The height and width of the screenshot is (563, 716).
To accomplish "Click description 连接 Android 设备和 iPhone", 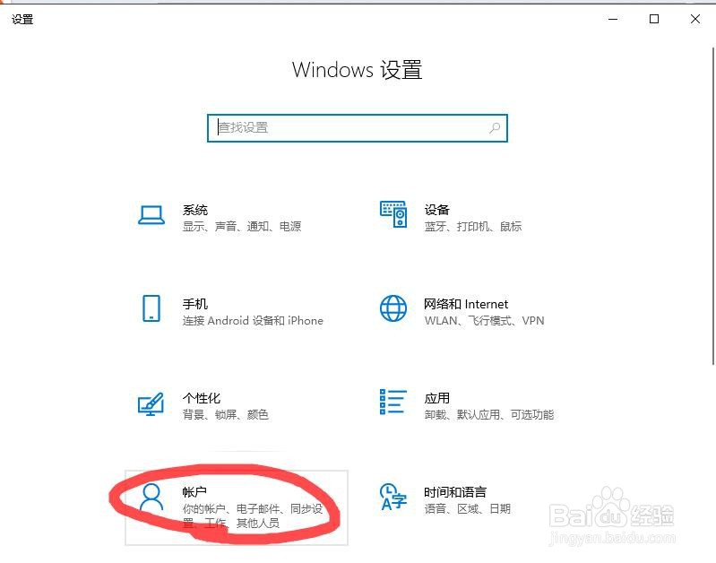I will 253,321.
